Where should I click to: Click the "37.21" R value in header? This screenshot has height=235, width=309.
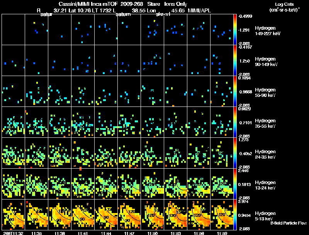(x=60, y=11)
